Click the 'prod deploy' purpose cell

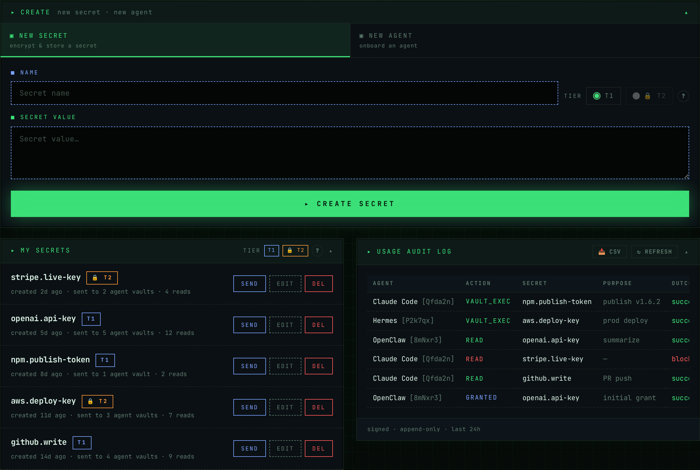click(625, 321)
